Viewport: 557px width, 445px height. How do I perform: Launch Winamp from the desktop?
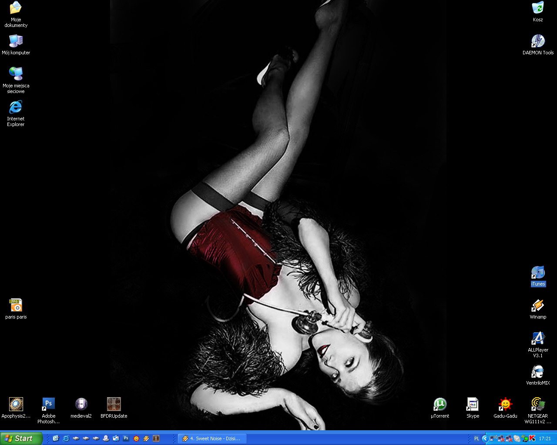[x=538, y=306]
